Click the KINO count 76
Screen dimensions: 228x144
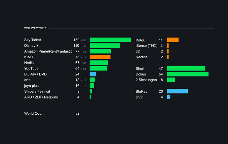coord(77,57)
